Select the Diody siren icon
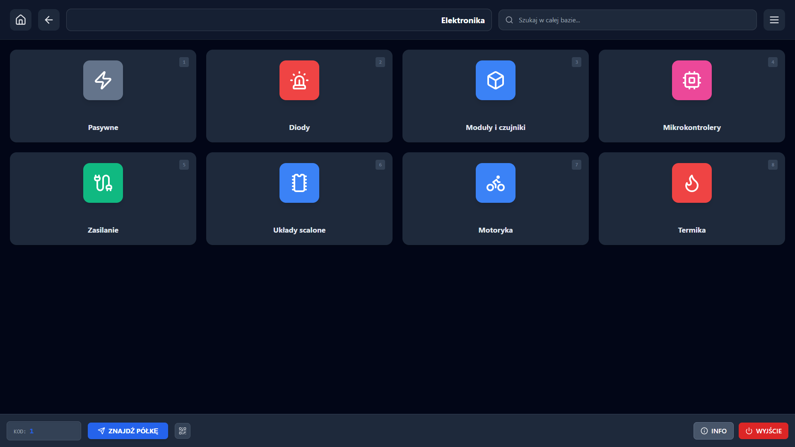 [299, 80]
